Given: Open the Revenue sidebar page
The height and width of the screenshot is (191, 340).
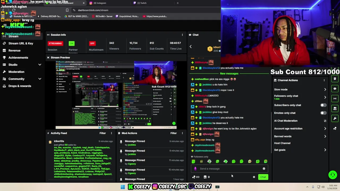Looking at the screenshot, I should [14, 50].
